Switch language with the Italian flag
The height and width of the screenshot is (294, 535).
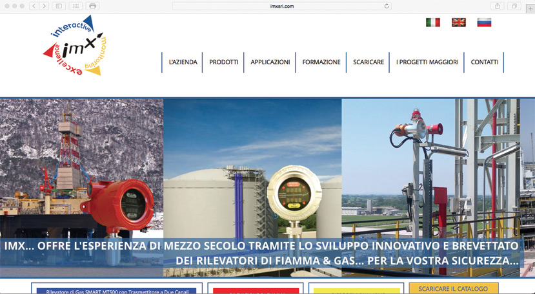[x=433, y=23]
